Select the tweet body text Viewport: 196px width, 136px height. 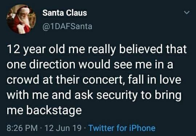tap(97, 80)
